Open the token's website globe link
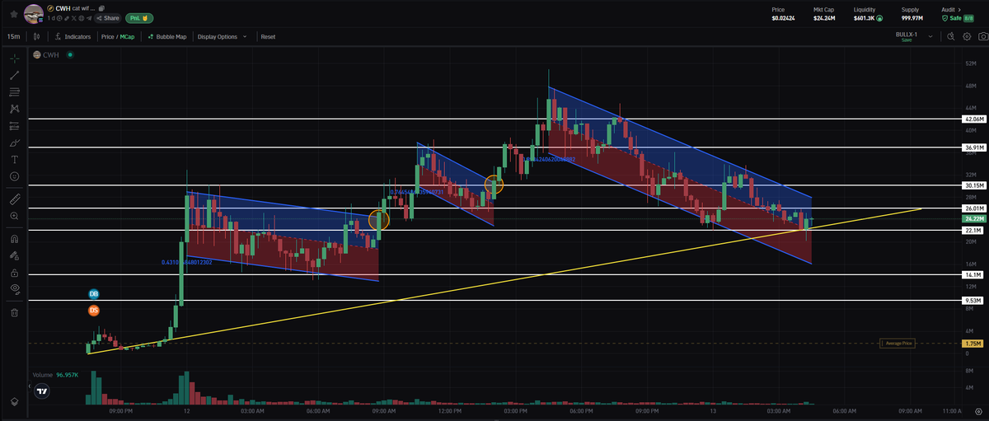The width and height of the screenshot is (989, 421). pos(81,18)
